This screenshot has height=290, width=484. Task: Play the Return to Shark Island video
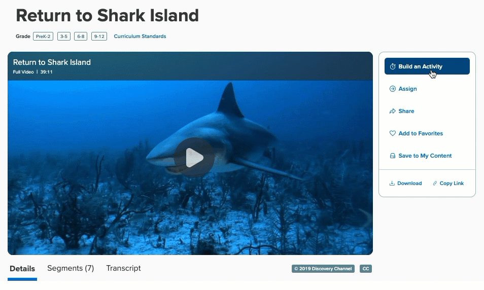[x=194, y=157]
